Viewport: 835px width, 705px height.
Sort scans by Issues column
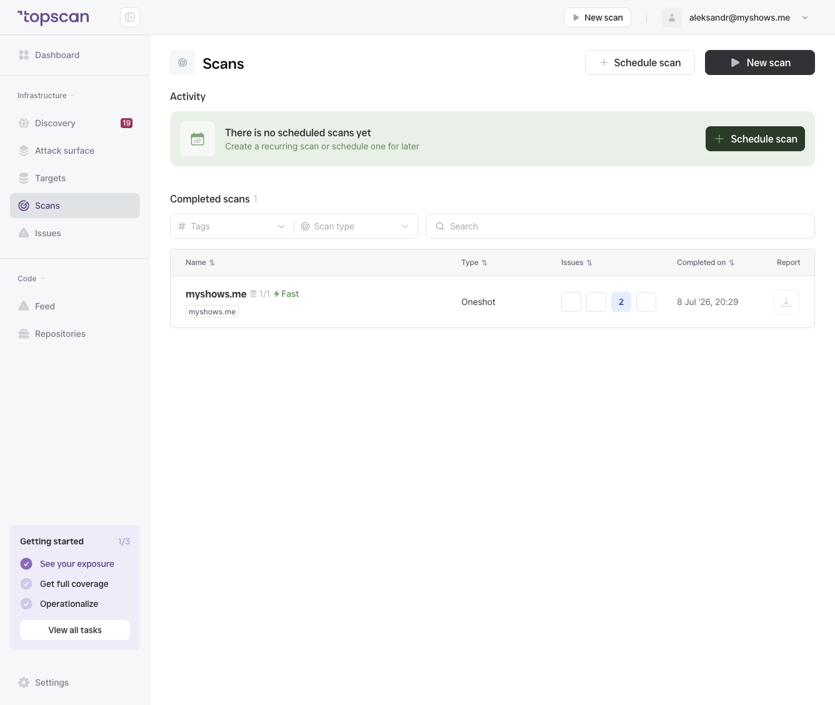click(576, 262)
